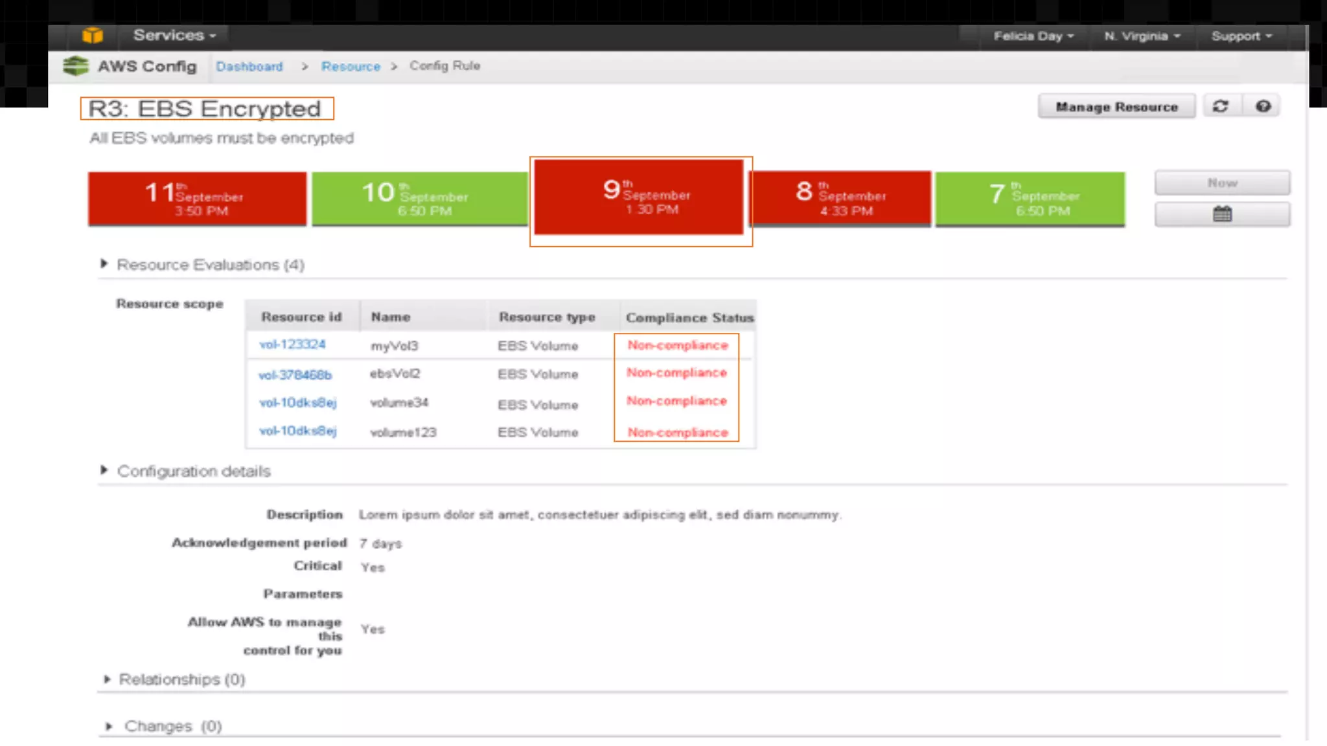Click the AWS Config green logo icon
Screen dimensions: 1327x746
pyautogui.click(x=76, y=66)
